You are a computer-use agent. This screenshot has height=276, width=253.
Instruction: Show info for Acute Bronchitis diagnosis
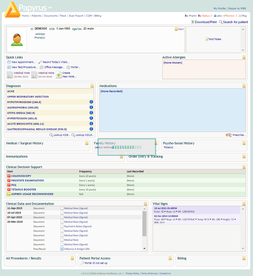(x=91, y=124)
